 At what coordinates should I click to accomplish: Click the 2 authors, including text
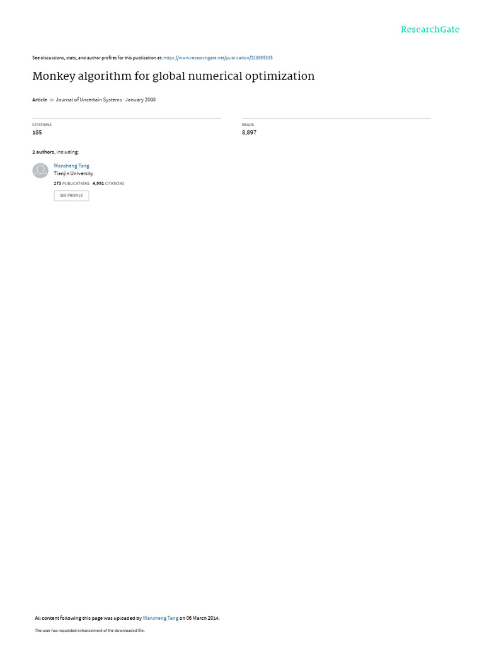pyautogui.click(x=55, y=152)
